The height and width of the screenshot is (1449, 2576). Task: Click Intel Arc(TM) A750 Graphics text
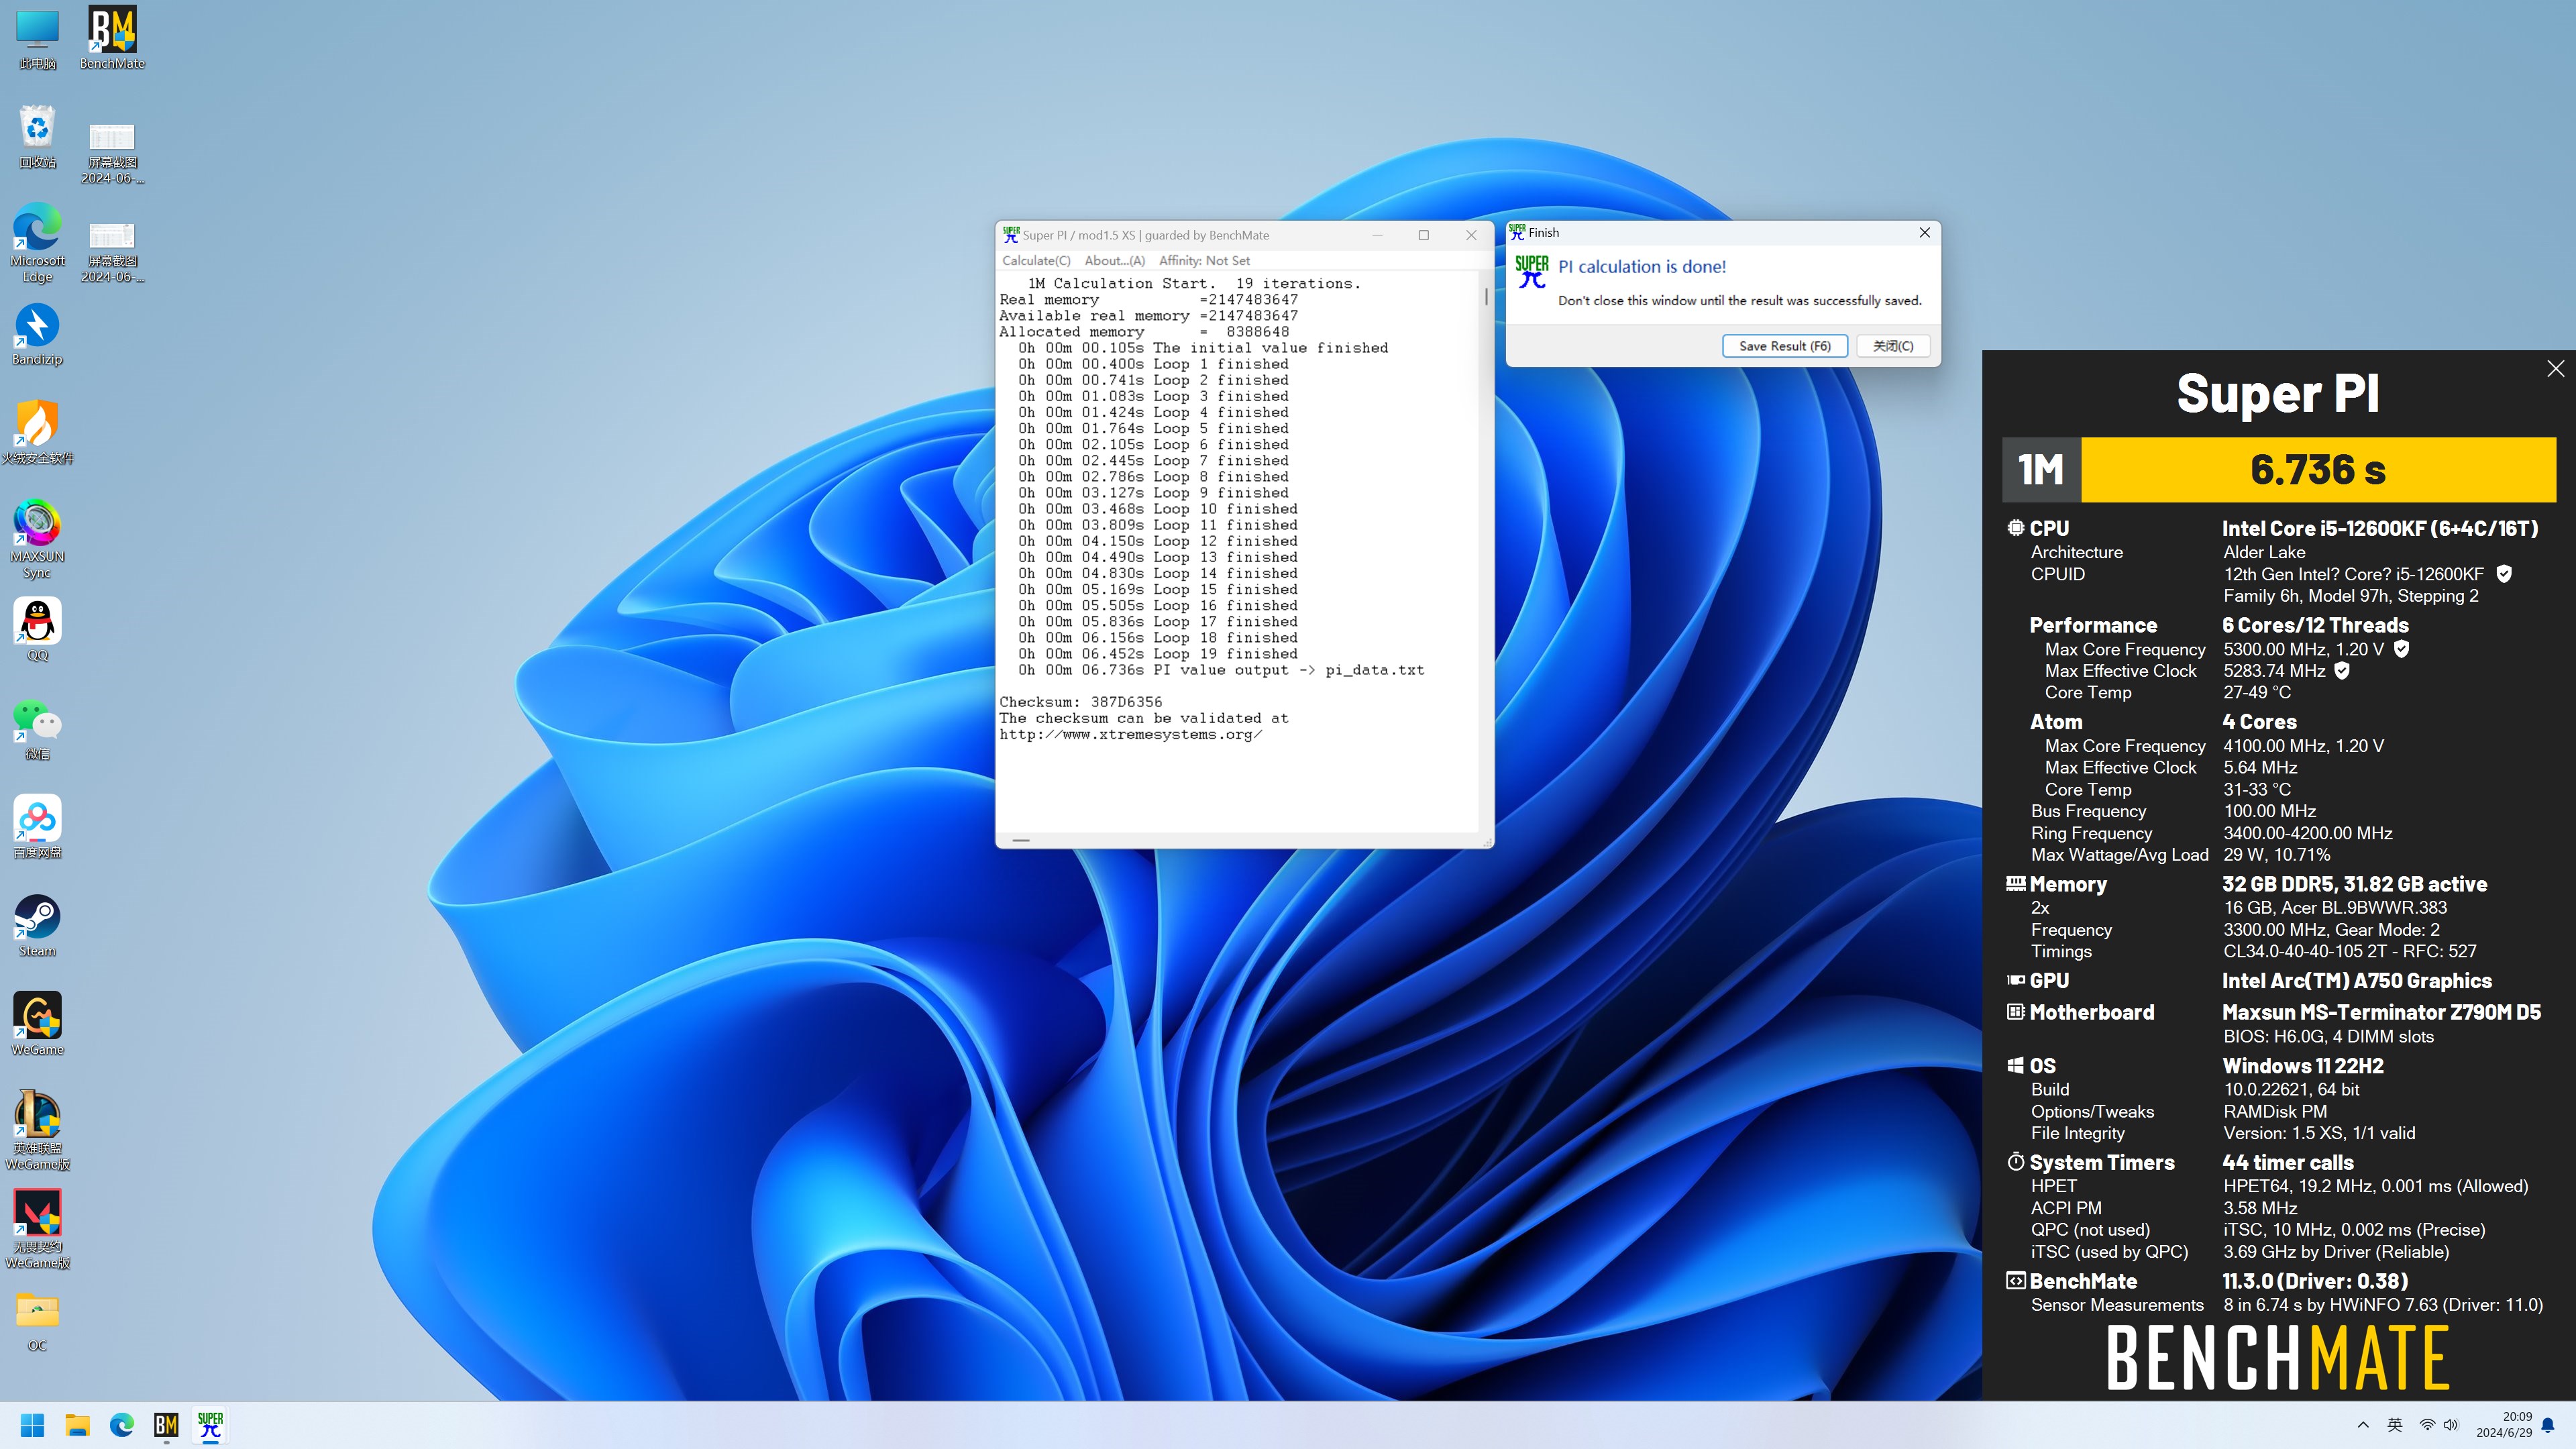point(2356,981)
